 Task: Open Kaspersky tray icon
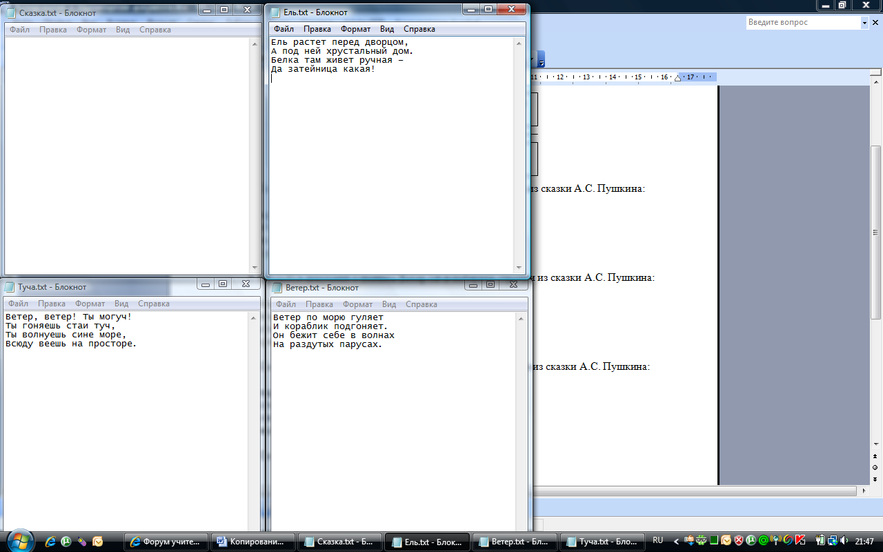pos(800,540)
